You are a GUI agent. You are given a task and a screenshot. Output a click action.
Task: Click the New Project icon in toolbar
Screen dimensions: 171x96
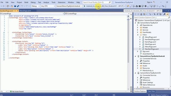pos(7,6)
